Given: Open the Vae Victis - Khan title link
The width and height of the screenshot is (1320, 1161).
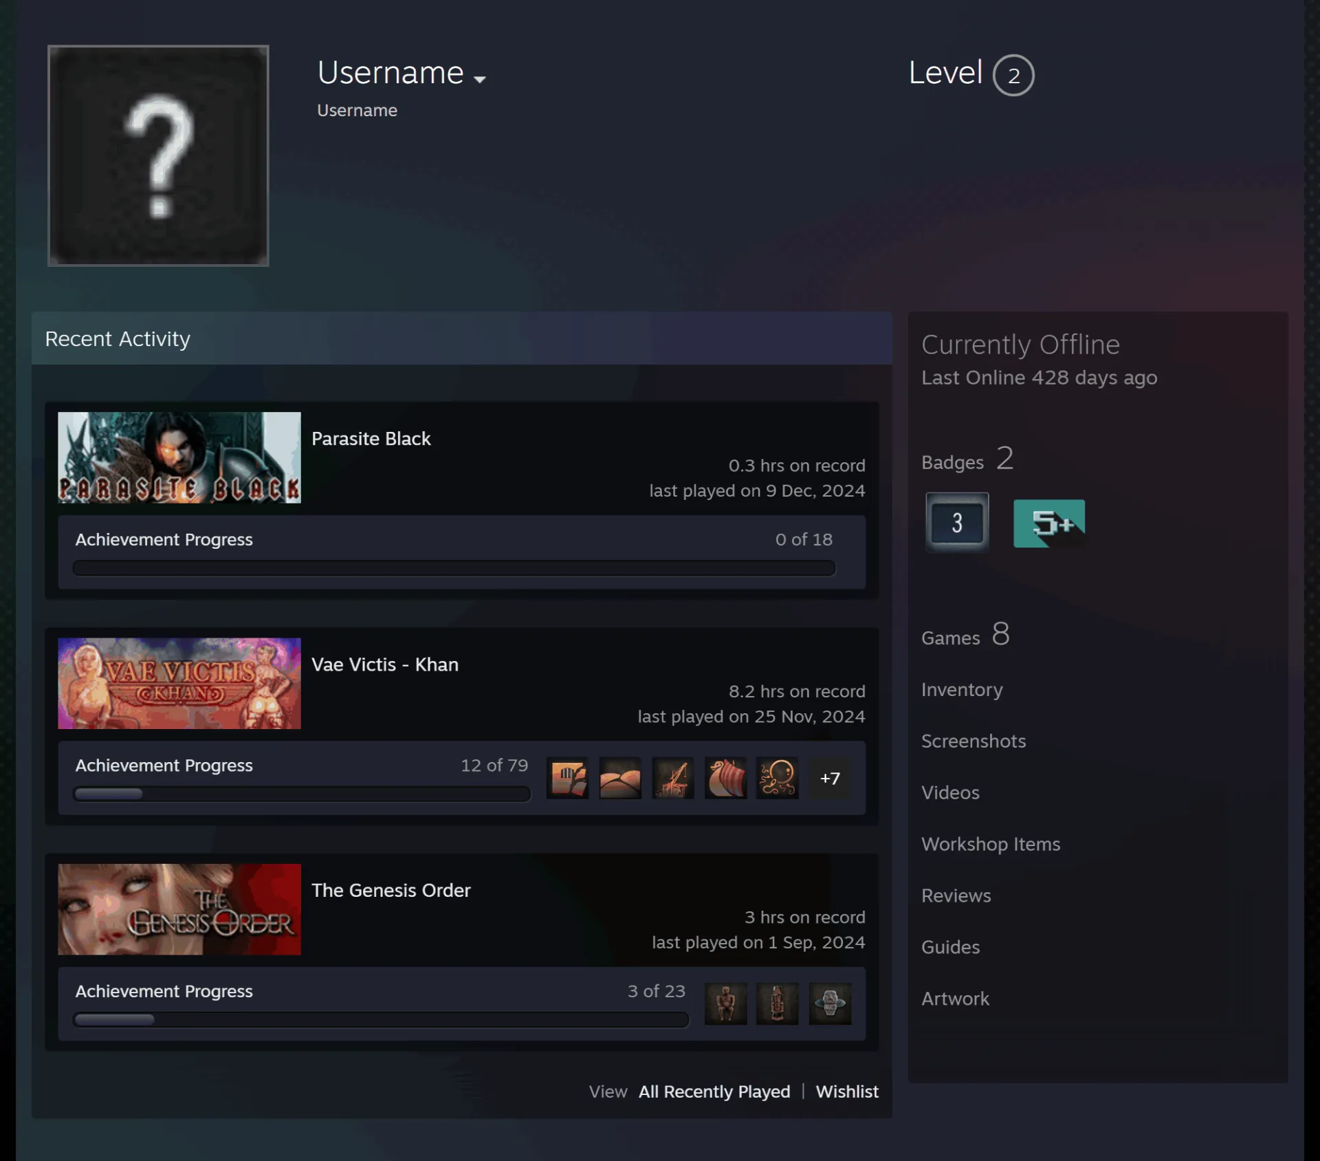Looking at the screenshot, I should tap(385, 664).
